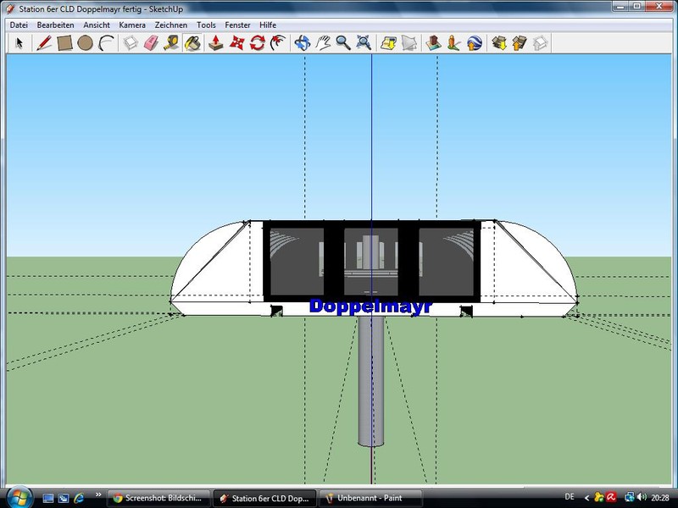Select the Arc drawing tool

(x=105, y=43)
